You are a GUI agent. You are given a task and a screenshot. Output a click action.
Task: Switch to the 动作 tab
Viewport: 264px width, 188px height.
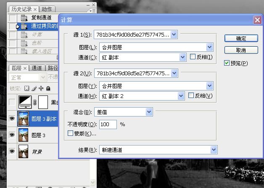click(47, 9)
